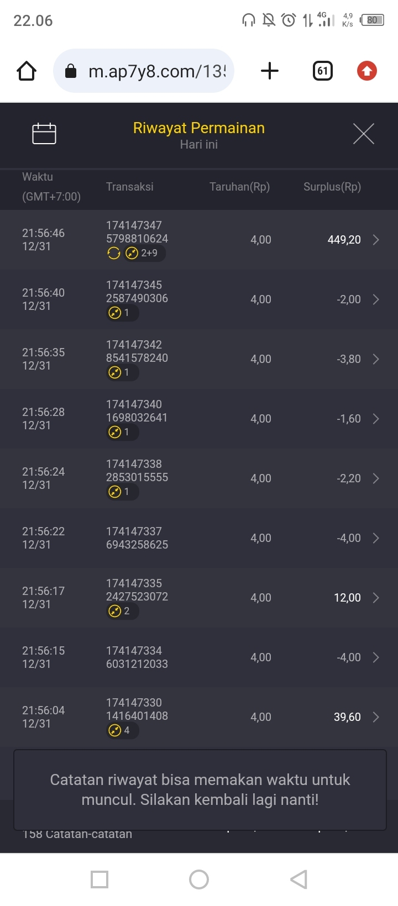Close the Riwayat Permainan panel

point(364,134)
